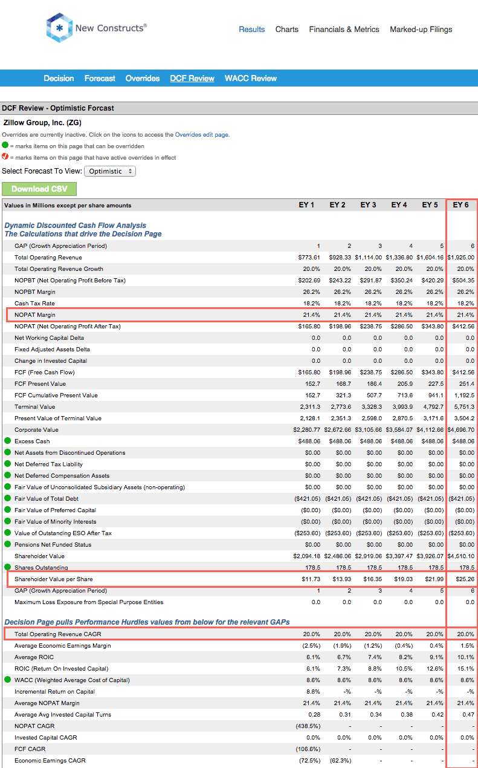Switch to the Decision tab
The height and width of the screenshot is (768, 478).
click(x=59, y=78)
